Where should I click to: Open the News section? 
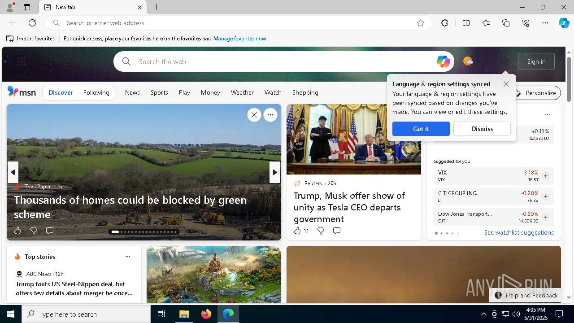pyautogui.click(x=132, y=92)
